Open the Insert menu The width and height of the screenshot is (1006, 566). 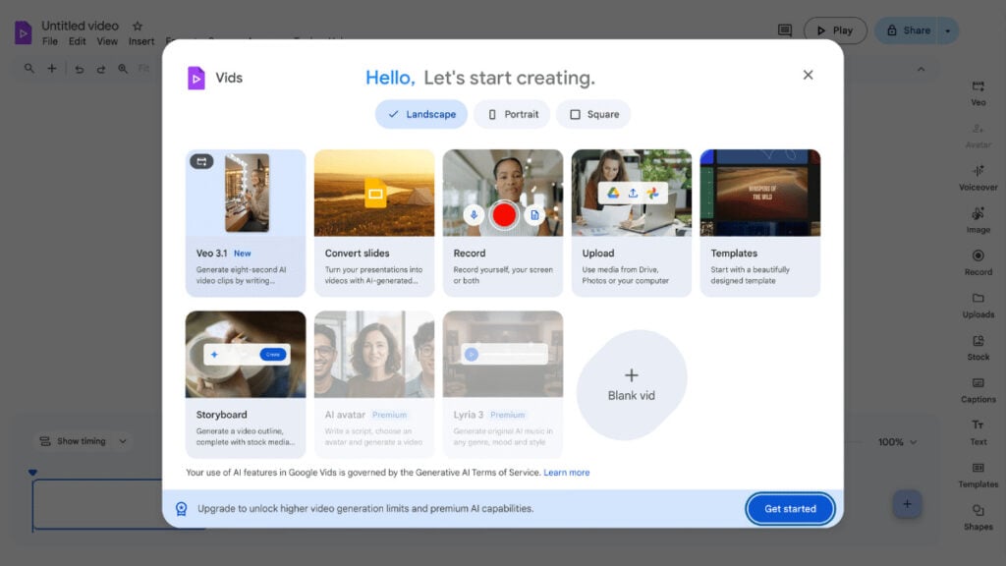tap(141, 41)
